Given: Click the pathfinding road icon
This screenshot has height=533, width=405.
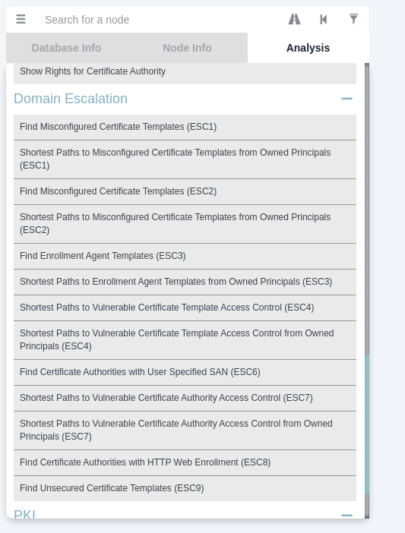Looking at the screenshot, I should 294,19.
